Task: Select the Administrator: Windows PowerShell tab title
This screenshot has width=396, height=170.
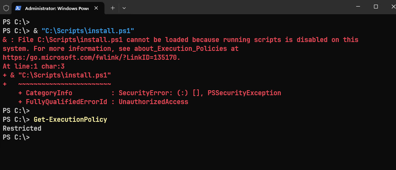Action: pos(57,8)
